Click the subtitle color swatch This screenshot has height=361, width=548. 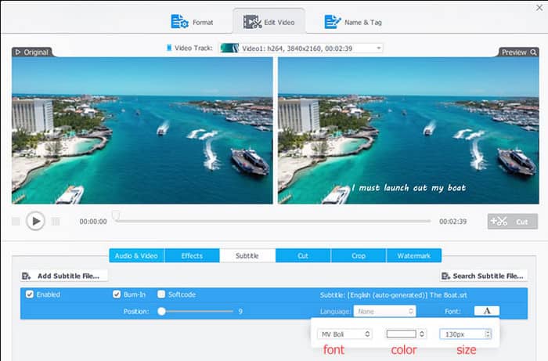[x=401, y=334]
